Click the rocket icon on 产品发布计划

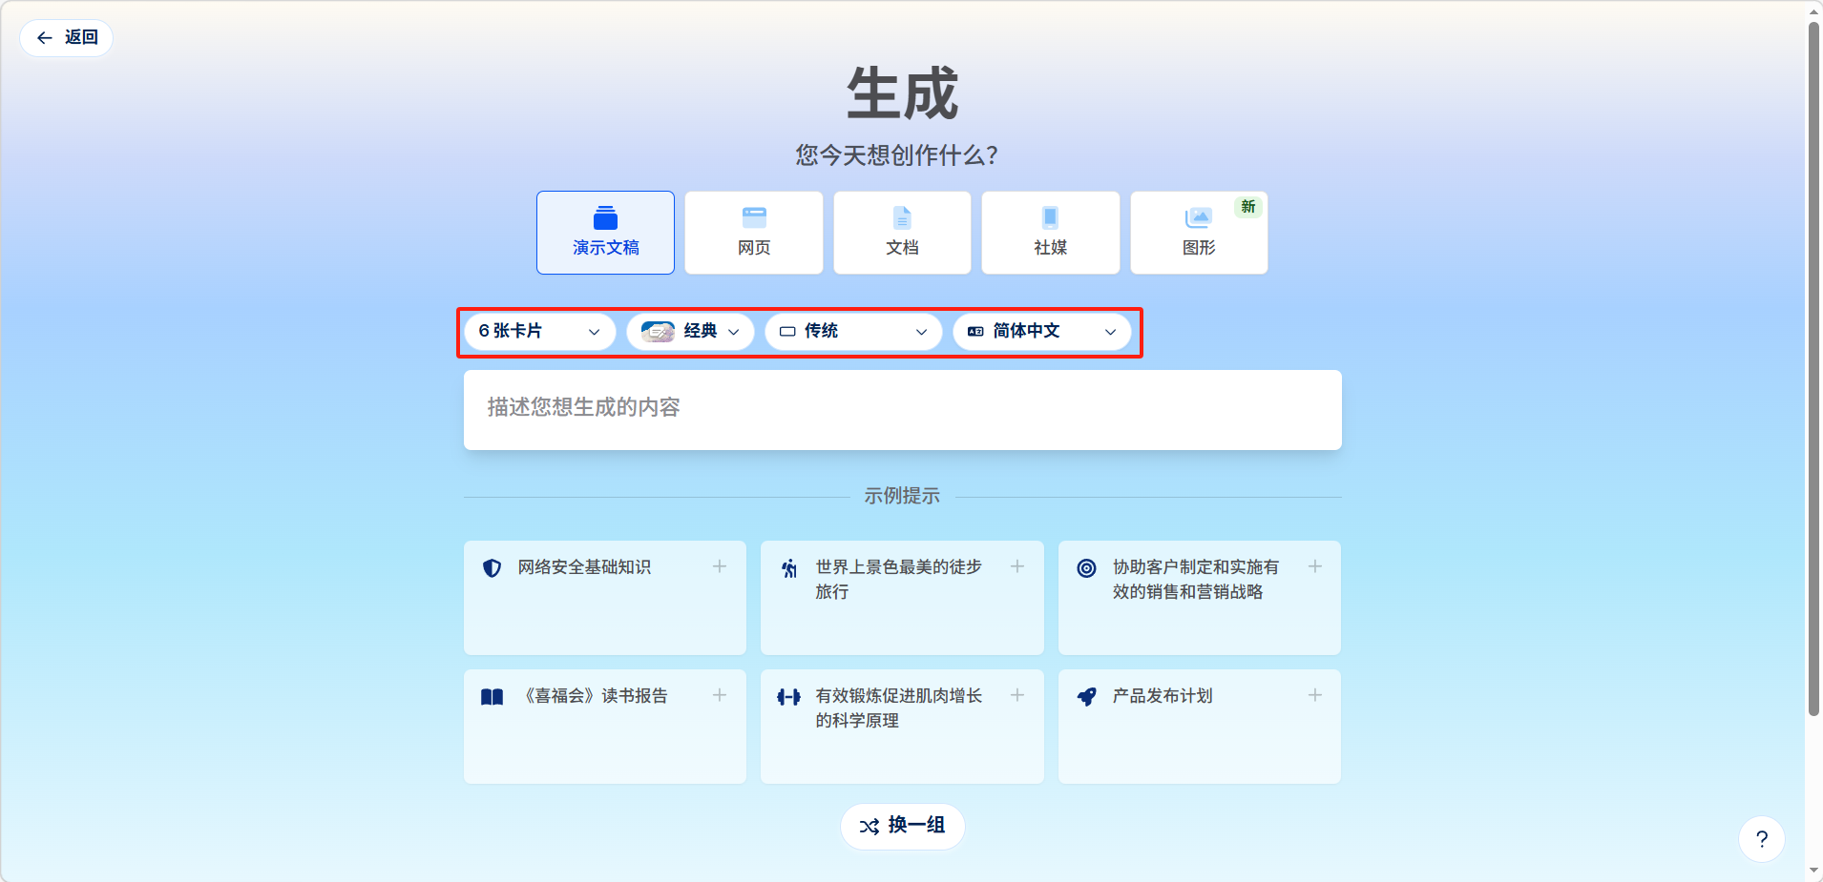pyautogui.click(x=1086, y=697)
